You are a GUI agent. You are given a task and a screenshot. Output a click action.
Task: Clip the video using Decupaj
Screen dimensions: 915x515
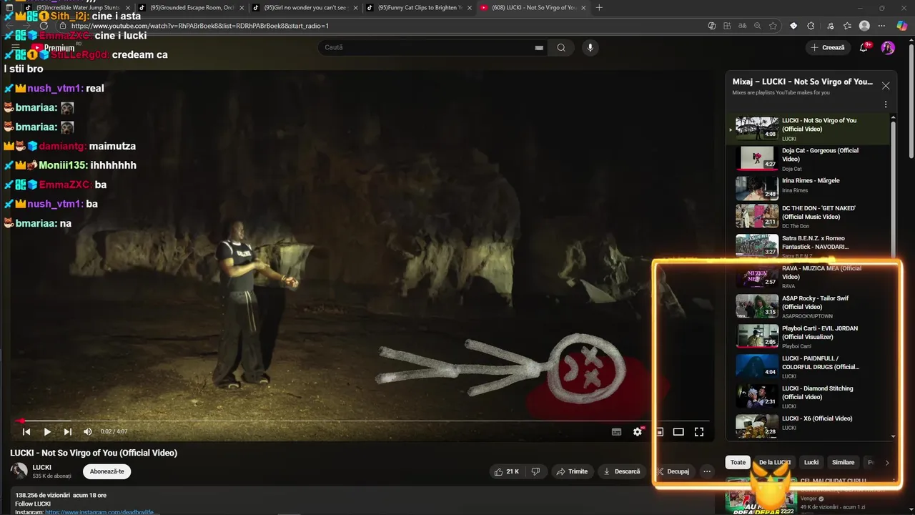(x=673, y=471)
